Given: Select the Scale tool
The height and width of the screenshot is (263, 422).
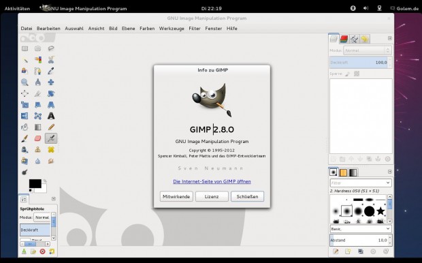Looking at the screenshot, I should point(25,105).
